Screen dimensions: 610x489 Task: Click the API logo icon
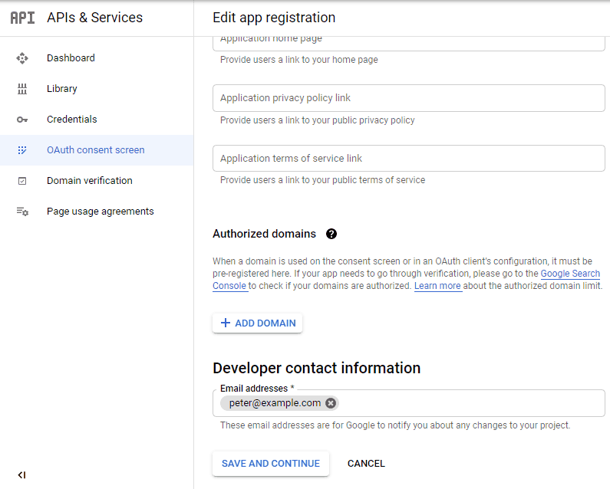coord(22,18)
